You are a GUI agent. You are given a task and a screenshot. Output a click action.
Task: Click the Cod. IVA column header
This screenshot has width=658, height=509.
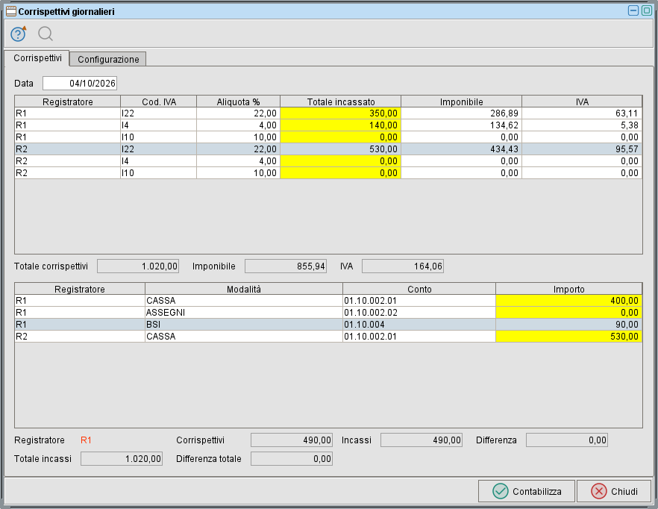point(159,102)
